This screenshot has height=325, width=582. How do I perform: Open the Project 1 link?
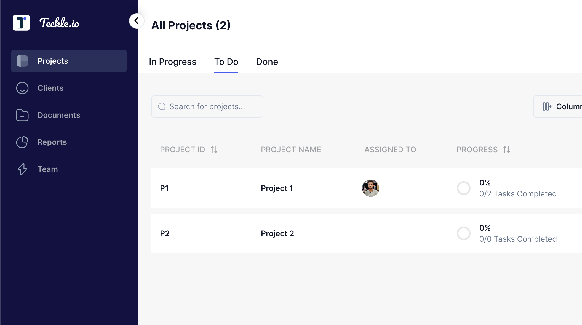click(277, 188)
